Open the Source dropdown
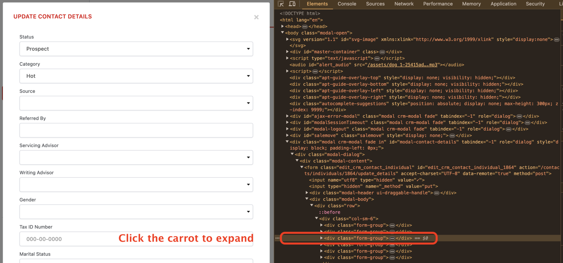Viewport: 563px width, 263px height. pos(136,103)
